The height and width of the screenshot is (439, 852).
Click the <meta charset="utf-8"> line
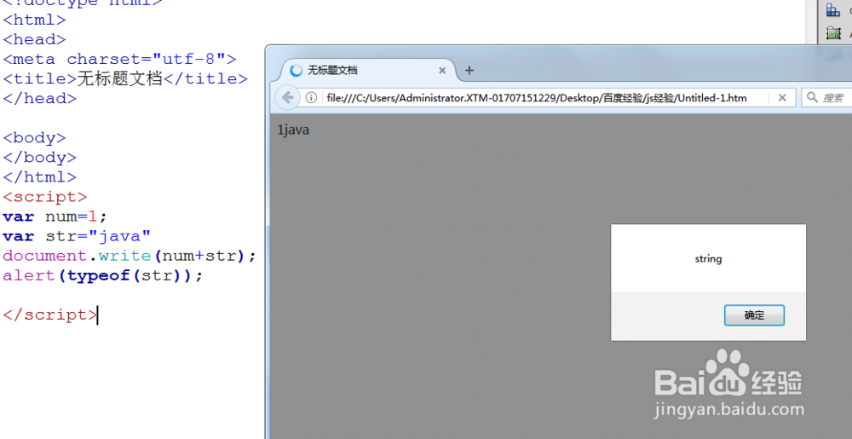(x=119, y=59)
